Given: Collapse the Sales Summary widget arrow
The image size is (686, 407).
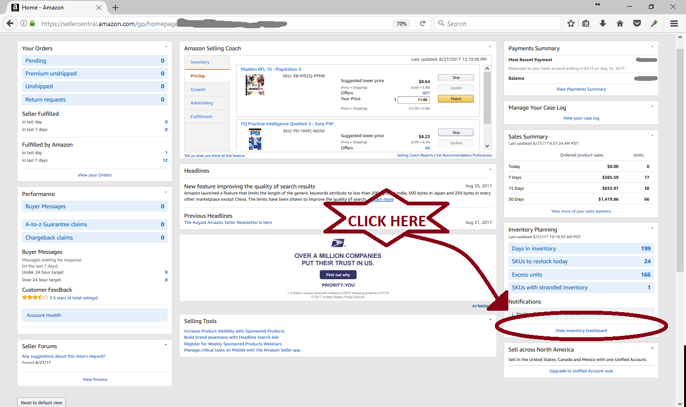Looking at the screenshot, I should [x=652, y=135].
